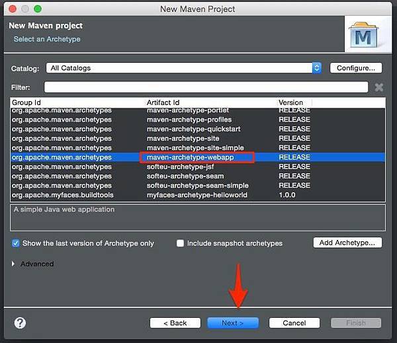Image resolution: width=397 pixels, height=343 pixels.
Task: Select the softeu-archetype-jsf row
Action: [198, 167]
